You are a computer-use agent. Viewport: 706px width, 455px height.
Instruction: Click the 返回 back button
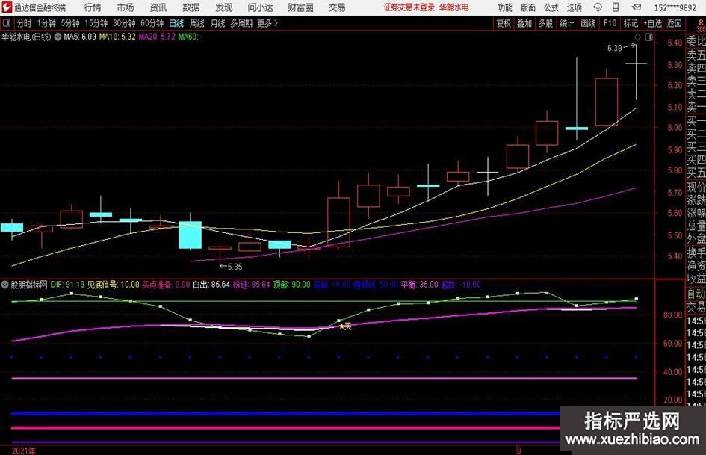click(674, 23)
